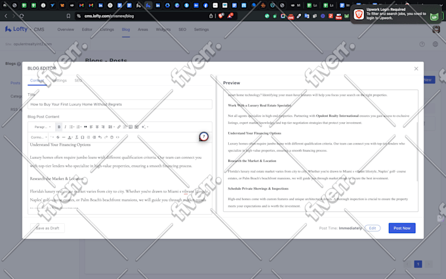Increase indent of the paragraph
Image resolution: width=446 pixels, height=279 pixels.
(94, 137)
